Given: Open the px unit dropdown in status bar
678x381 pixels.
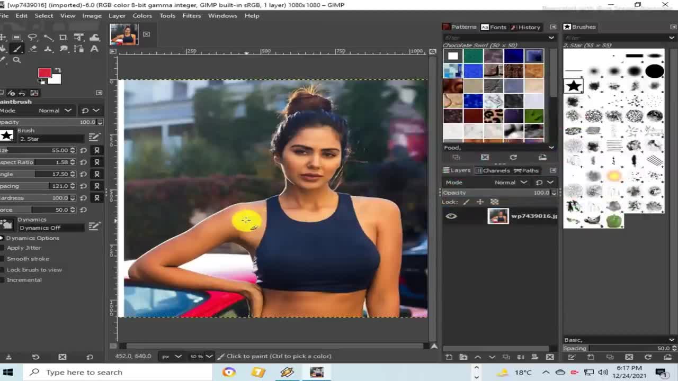Looking at the screenshot, I should [x=171, y=356].
